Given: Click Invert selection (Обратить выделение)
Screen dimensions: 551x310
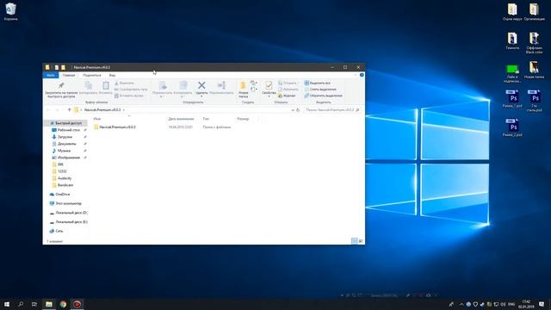Looking at the screenshot, I should [x=324, y=96].
